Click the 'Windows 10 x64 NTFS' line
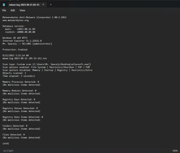 [x=15, y=38]
